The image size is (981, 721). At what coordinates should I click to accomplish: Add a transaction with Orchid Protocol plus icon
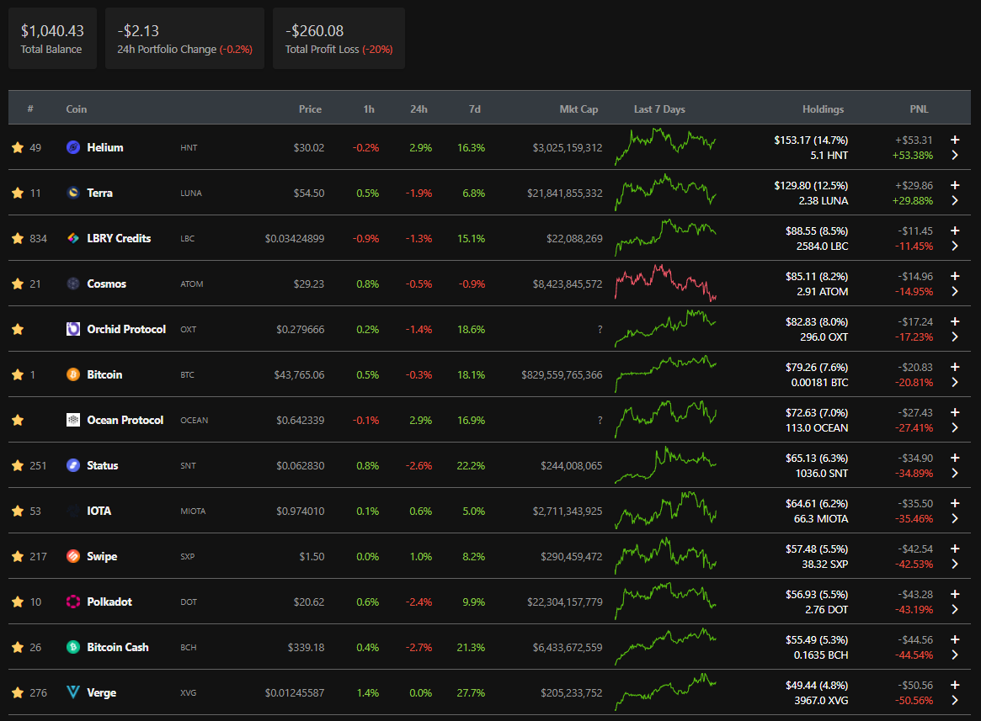(955, 321)
